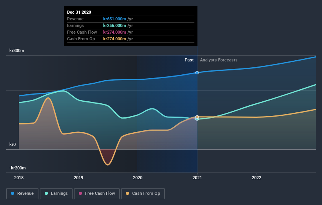Click the 2019 x-axis label
Viewport: 322px width, 205px height.
78,178
